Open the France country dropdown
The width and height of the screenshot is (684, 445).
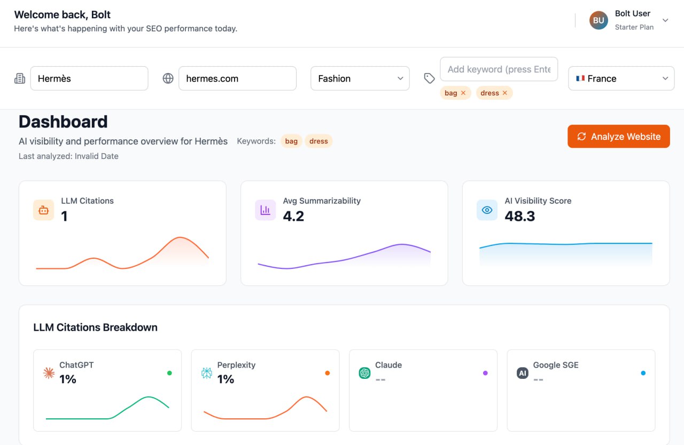point(621,78)
